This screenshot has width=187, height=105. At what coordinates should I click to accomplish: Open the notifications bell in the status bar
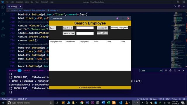coord(184,99)
